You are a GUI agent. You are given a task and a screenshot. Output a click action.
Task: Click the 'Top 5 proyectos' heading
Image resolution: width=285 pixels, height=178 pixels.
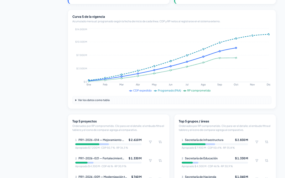coord(84,121)
